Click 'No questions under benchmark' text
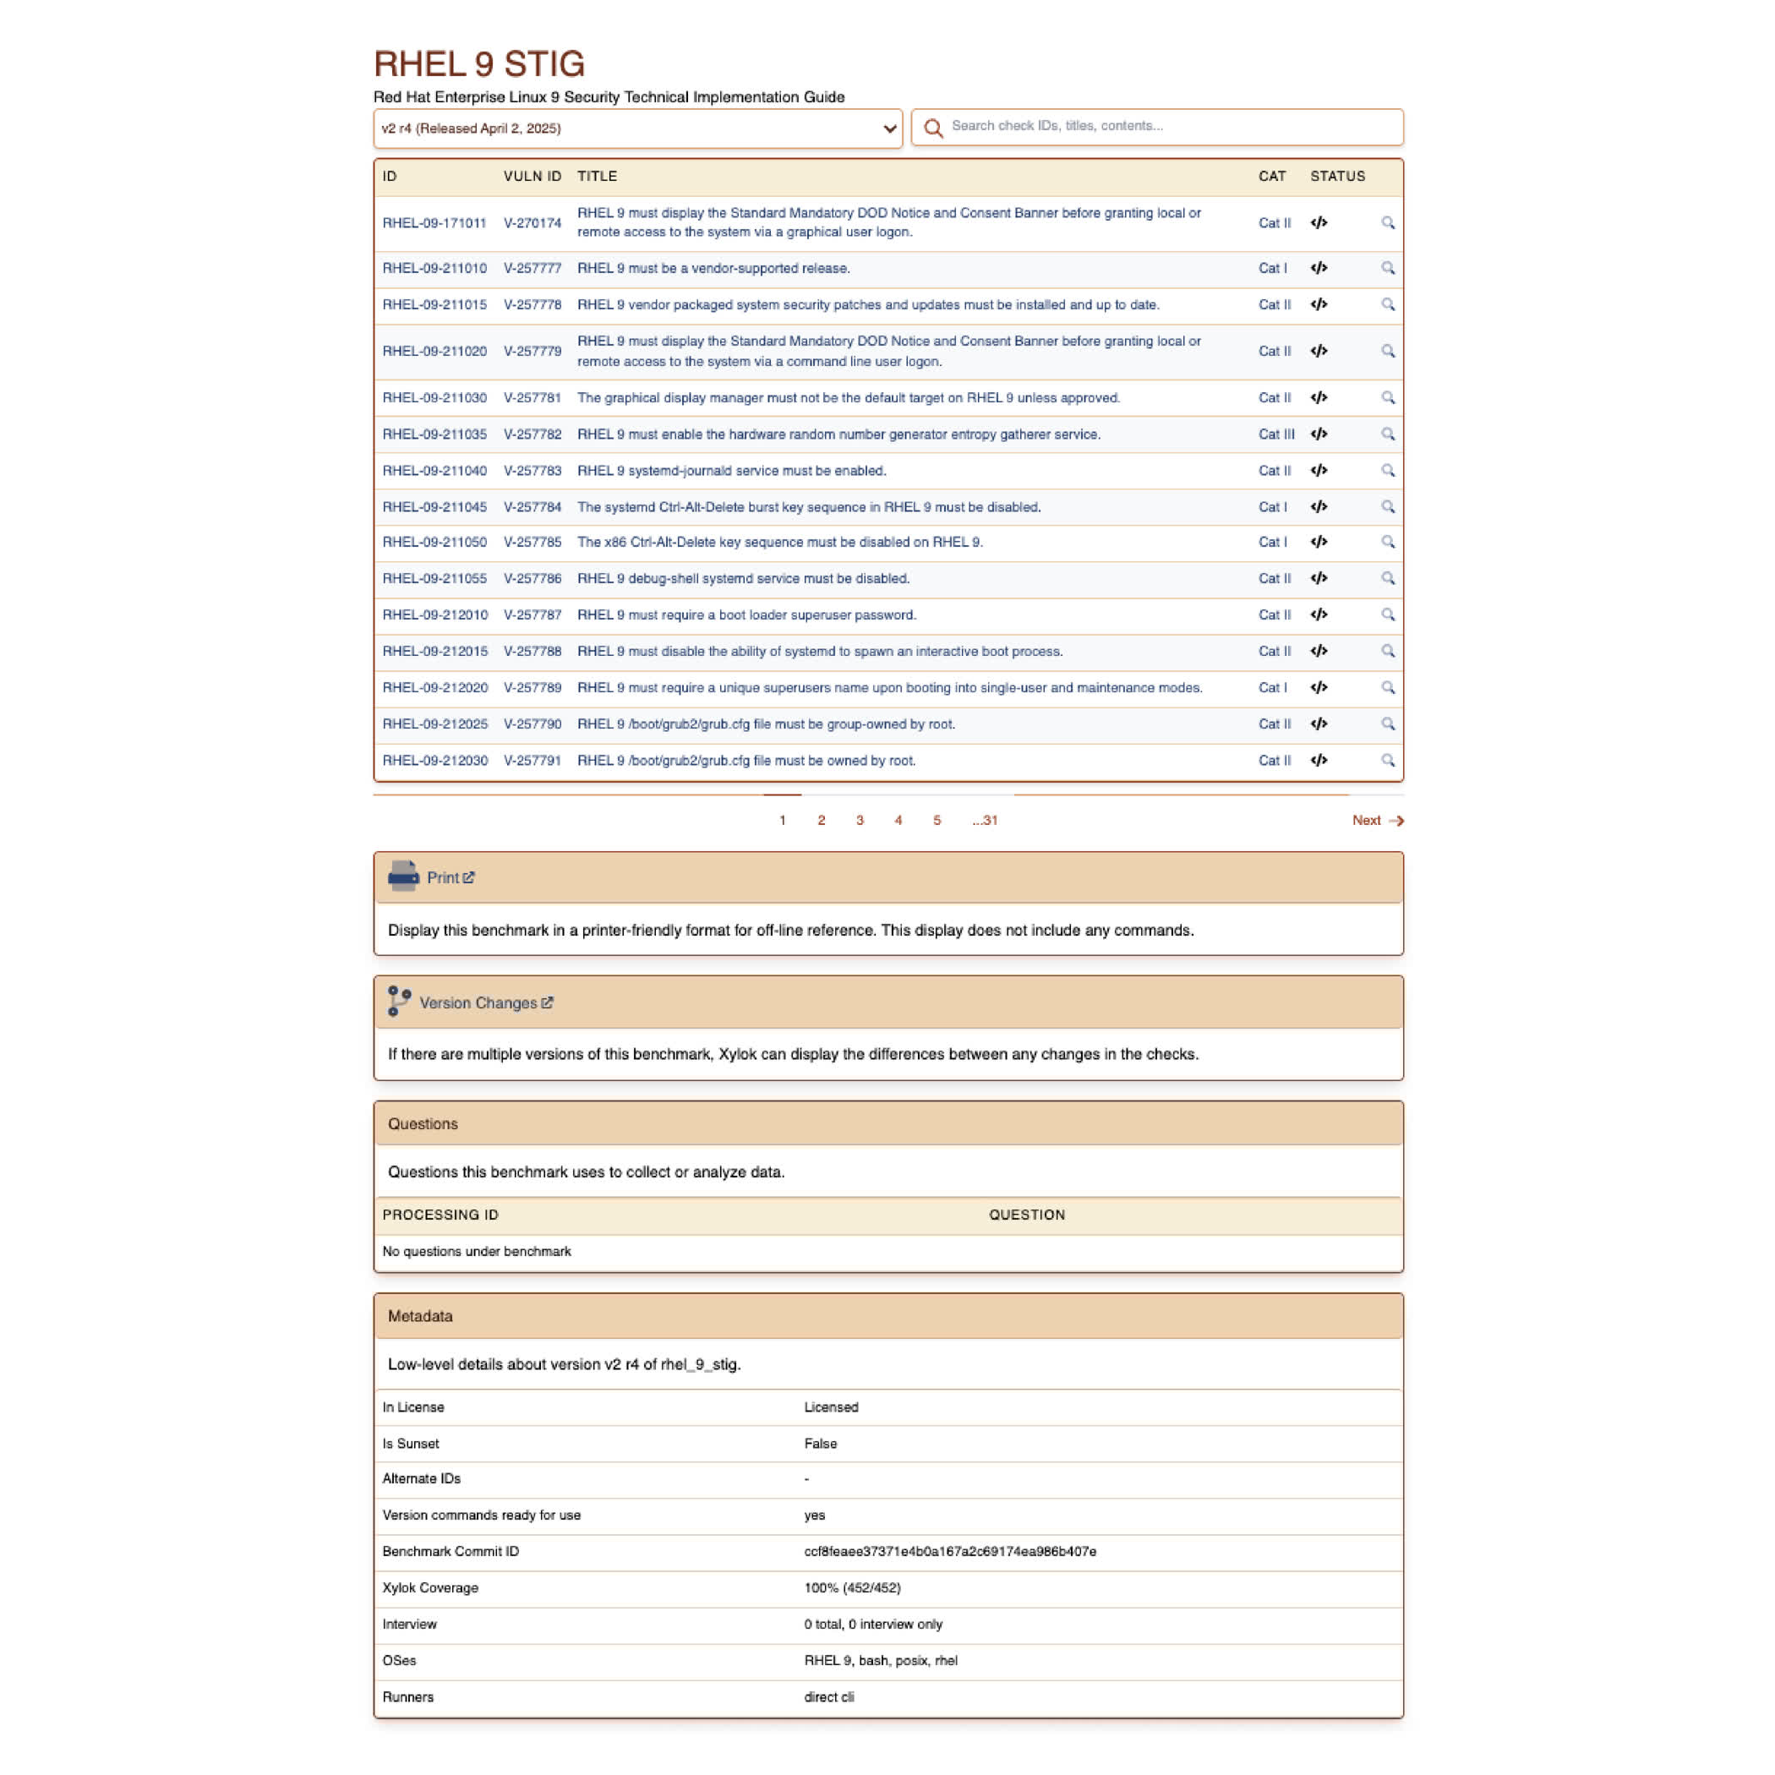This screenshot has width=1775, height=1775. point(476,1251)
